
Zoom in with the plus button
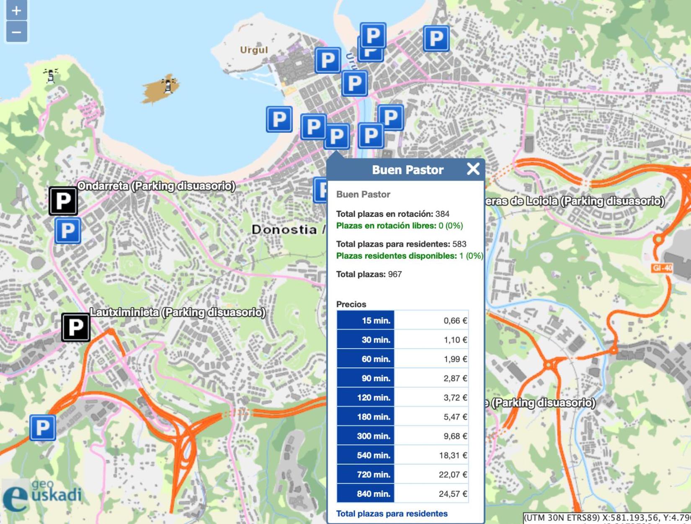16,10
